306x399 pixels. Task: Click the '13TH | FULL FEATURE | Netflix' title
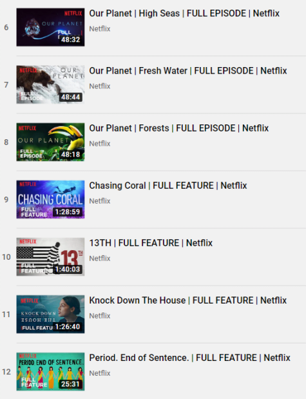point(151,243)
